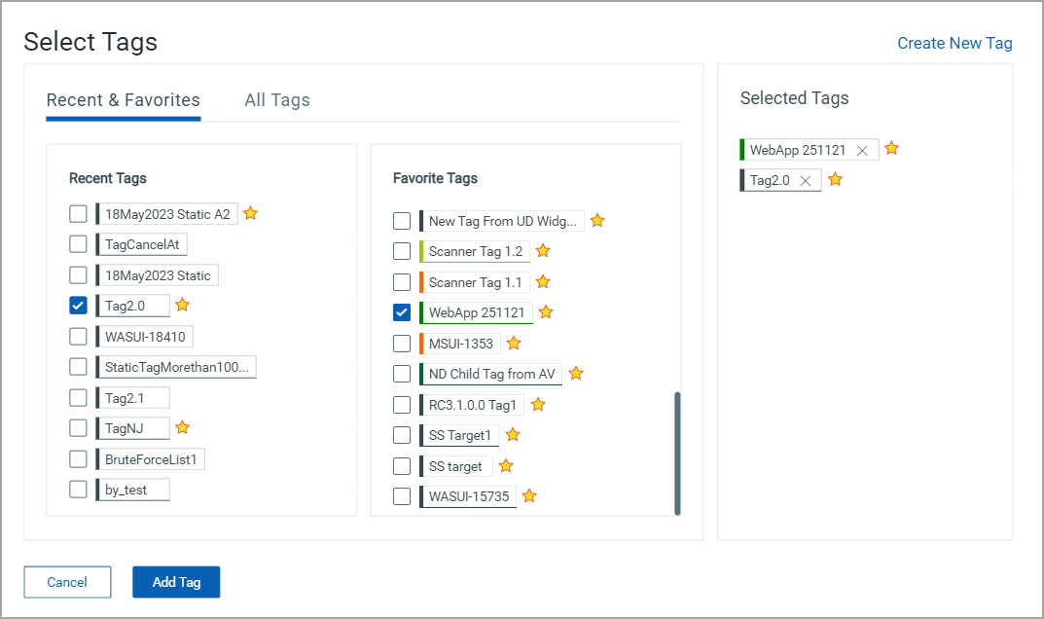
Task: Click the favorite star beside 18May2023 Static A2
Action: tap(250, 213)
